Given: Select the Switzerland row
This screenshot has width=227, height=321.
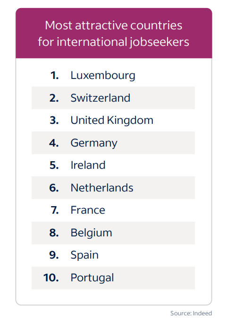Looking at the screenshot, I should (x=113, y=98).
